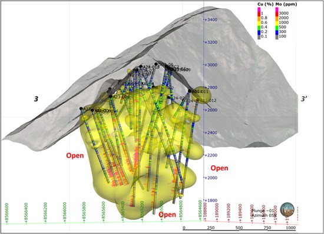Click the orange Mo 2000 legend swatch
This screenshot has height=234, width=324.
coord(276,18)
